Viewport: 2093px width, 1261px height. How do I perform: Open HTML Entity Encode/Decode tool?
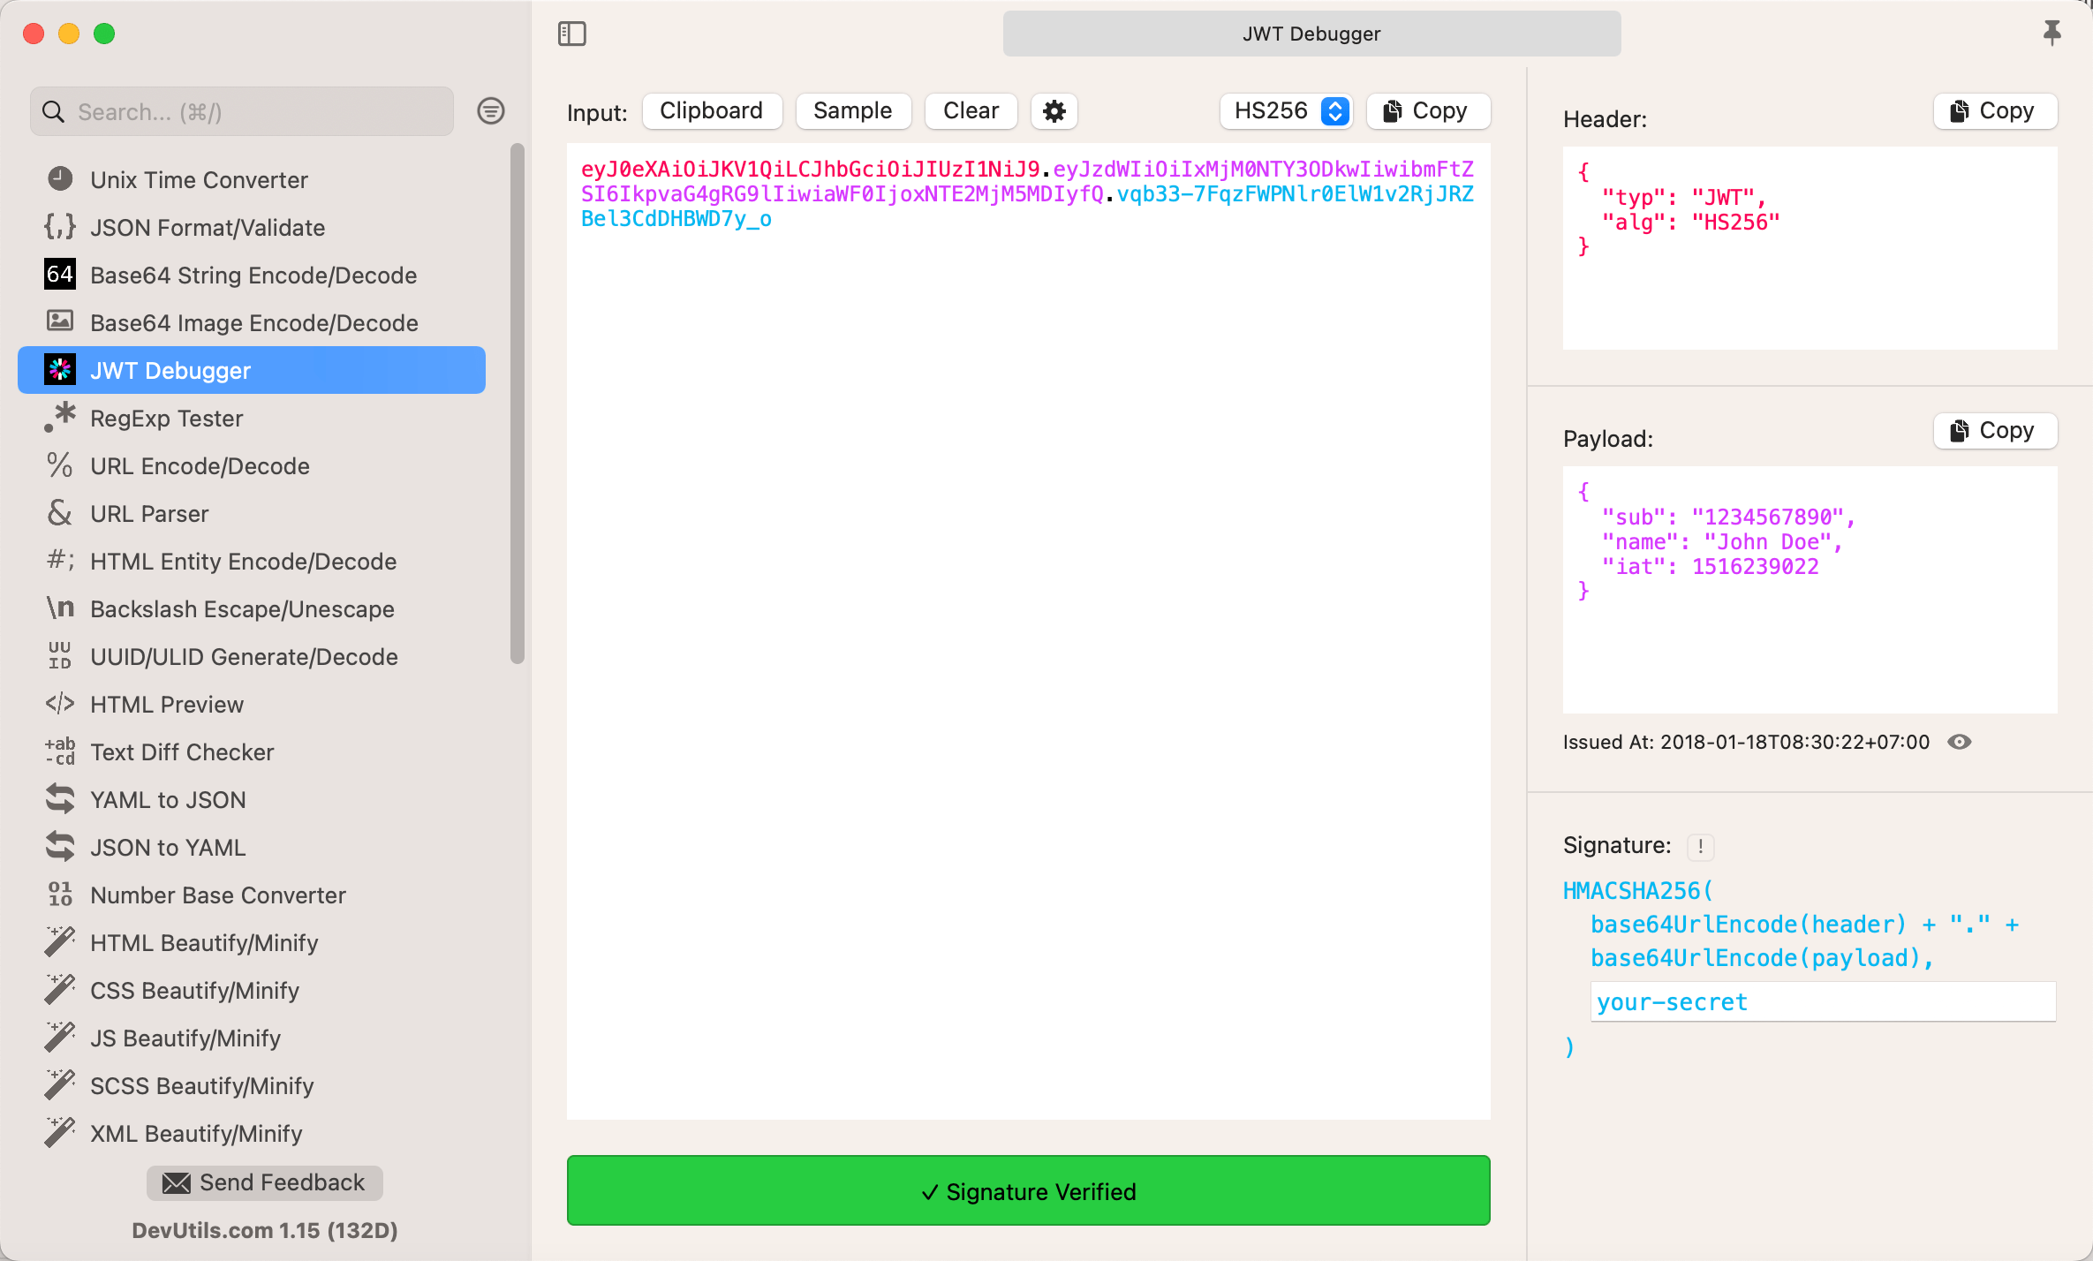(252, 561)
